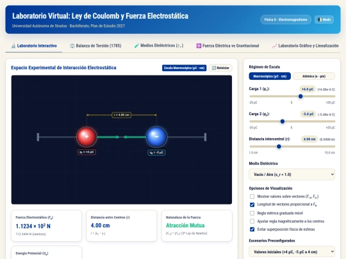
Task: Click the page title Laboratorio Virtual heading
Action: tap(100, 16)
